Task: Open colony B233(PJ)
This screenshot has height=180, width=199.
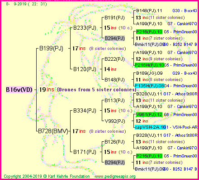Action: (x=85, y=28)
